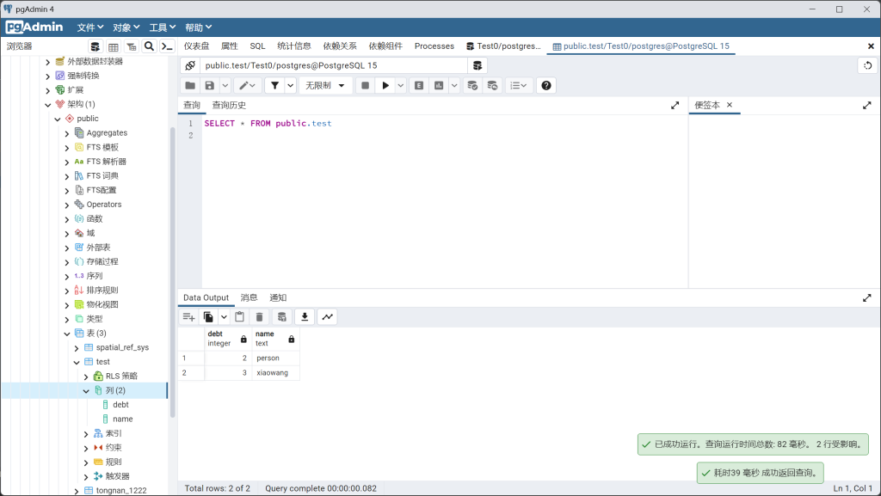
Task: Open the macros list button
Action: 519,85
